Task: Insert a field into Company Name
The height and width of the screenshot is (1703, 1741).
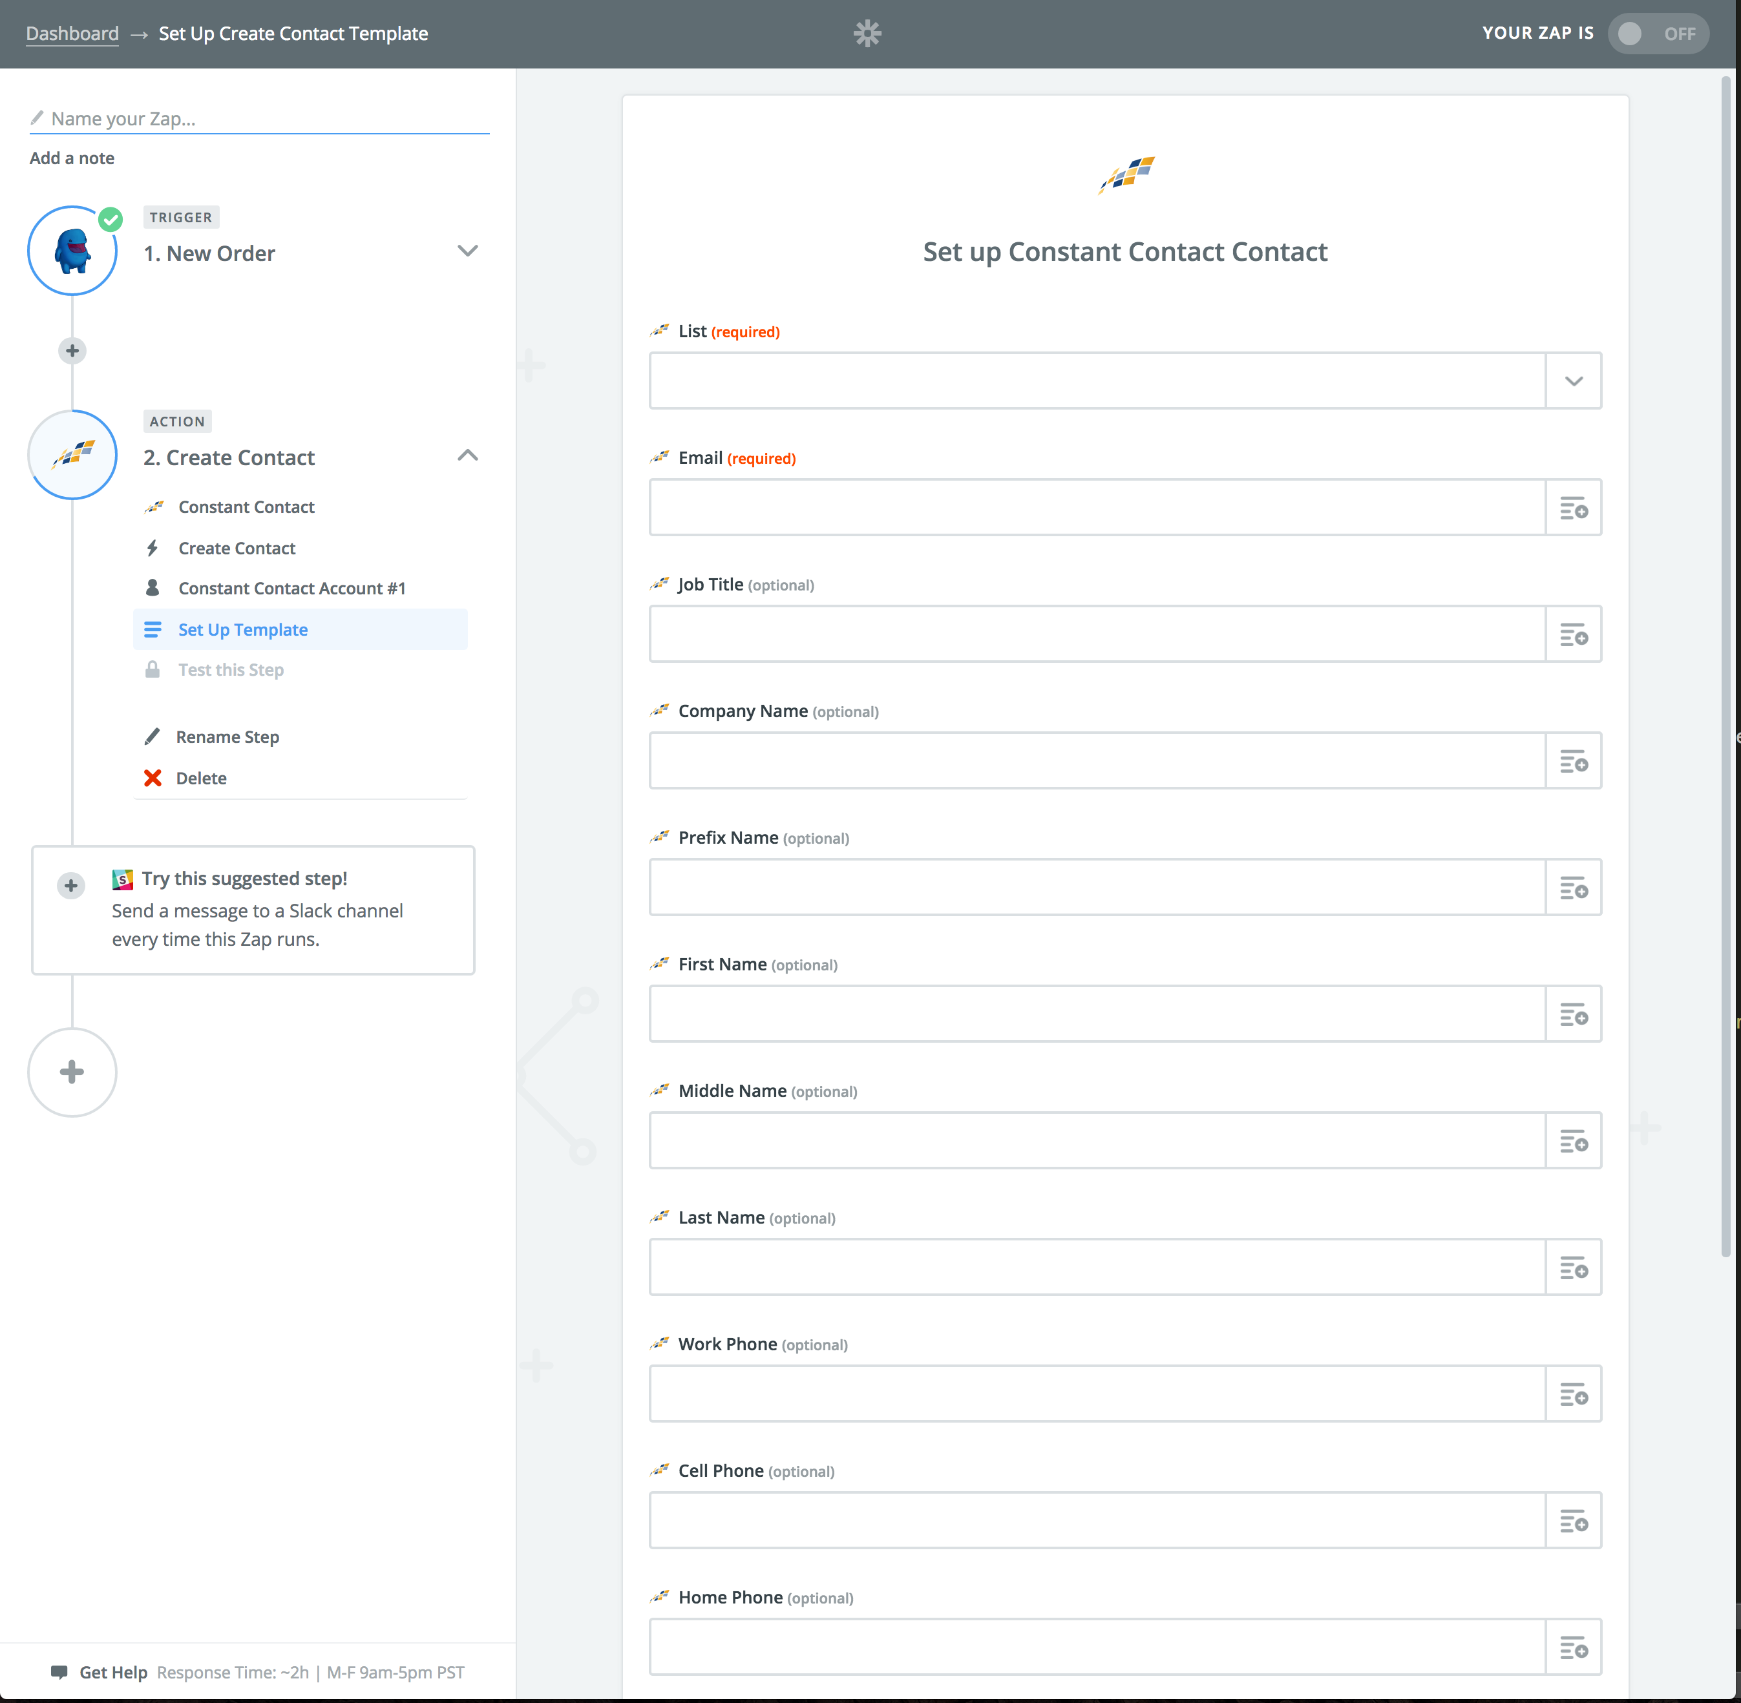Action: 1574,761
